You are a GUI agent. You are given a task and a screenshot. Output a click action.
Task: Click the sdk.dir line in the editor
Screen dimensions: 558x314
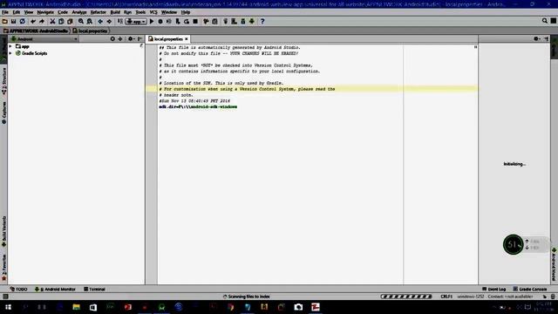[x=198, y=106]
